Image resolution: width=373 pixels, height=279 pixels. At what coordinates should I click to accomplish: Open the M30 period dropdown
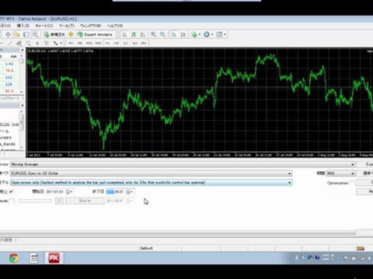click(x=352, y=174)
